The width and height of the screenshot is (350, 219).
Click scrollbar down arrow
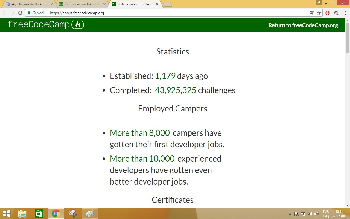click(348, 205)
